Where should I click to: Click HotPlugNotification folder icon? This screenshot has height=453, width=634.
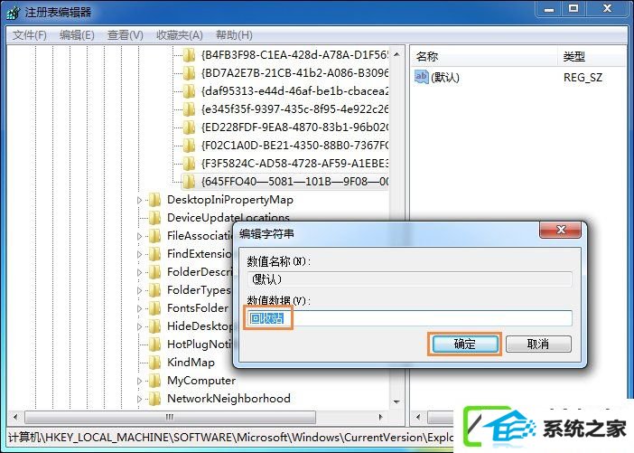(x=154, y=344)
